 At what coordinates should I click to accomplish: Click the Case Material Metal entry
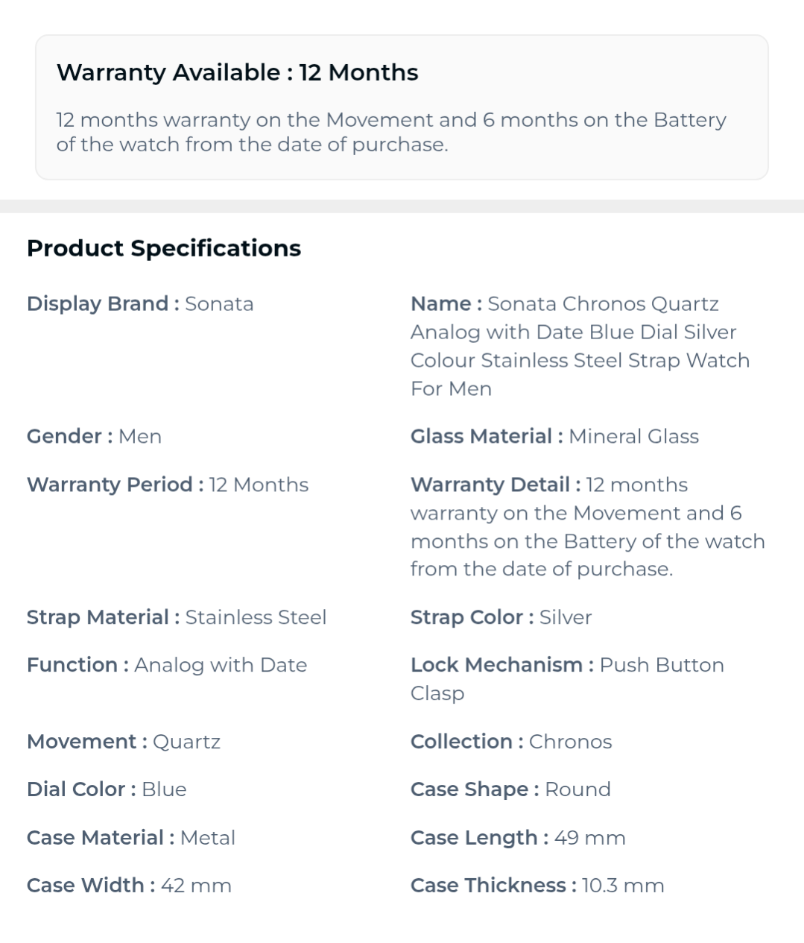click(131, 838)
